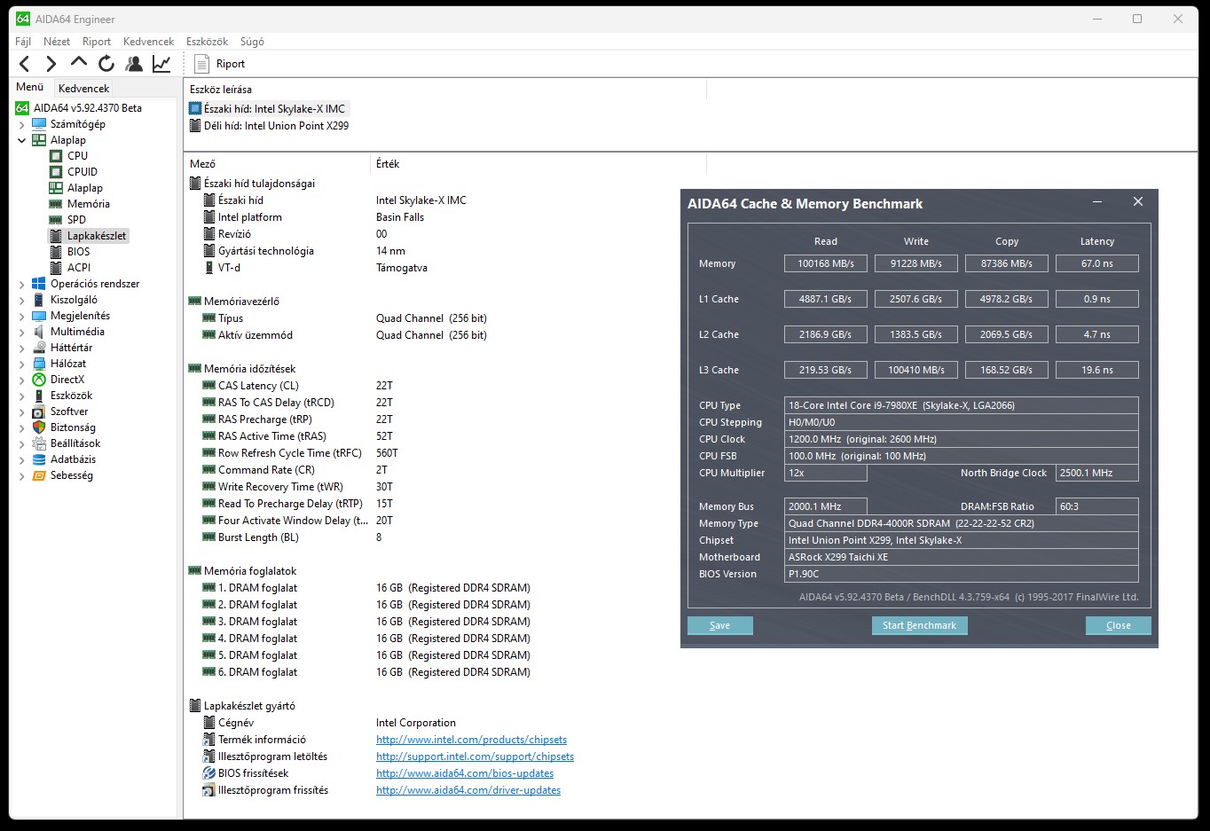Click the Sebesség tree item

pos(71,475)
